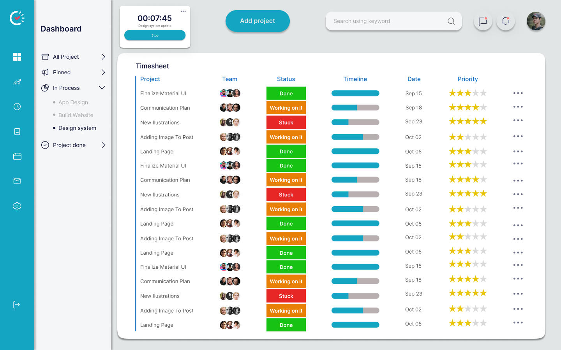Click the logout icon at sidebar bottom
The height and width of the screenshot is (350, 561).
pyautogui.click(x=17, y=304)
